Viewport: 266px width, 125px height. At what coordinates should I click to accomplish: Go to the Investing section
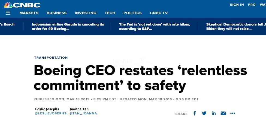tap(86, 13)
